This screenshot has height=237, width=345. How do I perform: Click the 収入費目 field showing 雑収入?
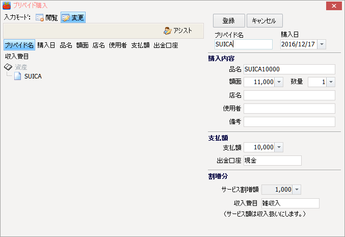point(290,203)
